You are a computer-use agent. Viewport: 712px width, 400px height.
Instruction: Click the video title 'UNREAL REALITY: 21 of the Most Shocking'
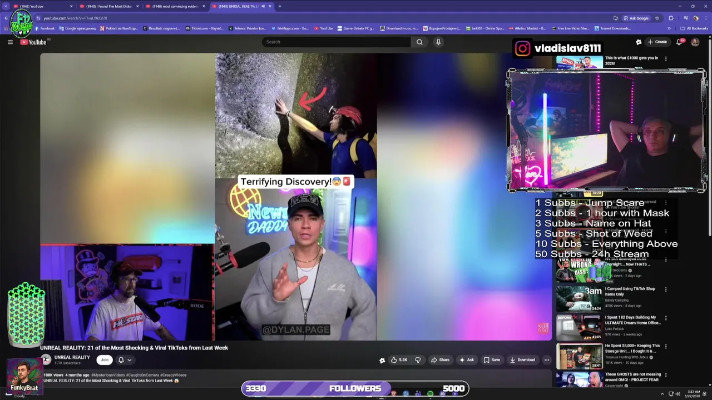134,348
